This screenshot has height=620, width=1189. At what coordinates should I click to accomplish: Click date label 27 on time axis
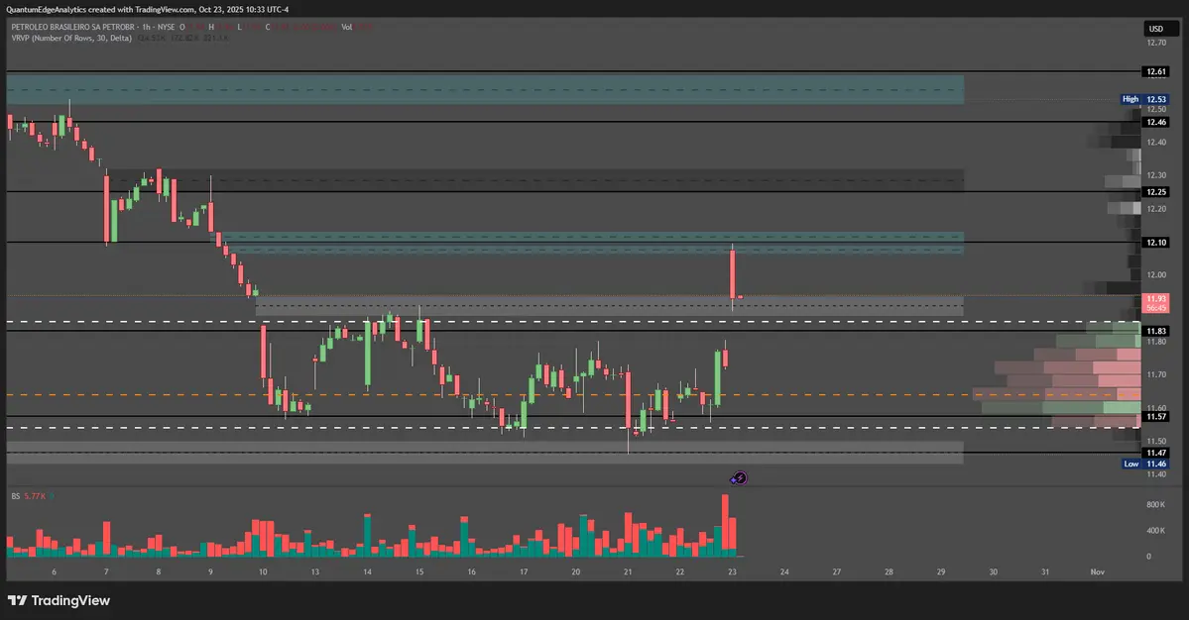point(836,572)
